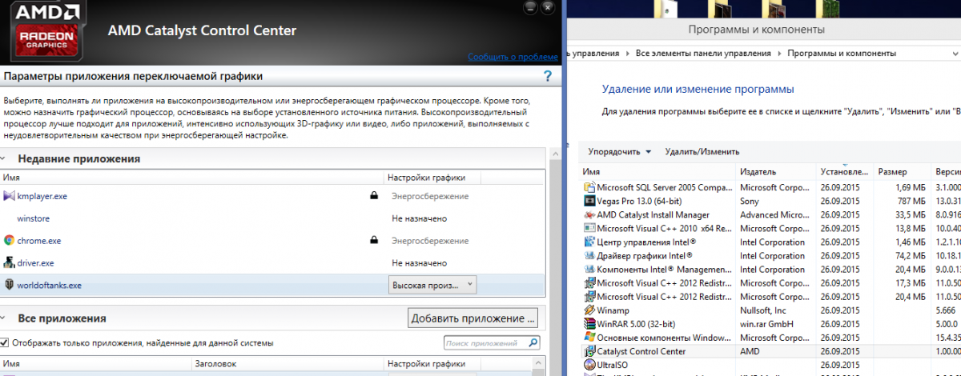Select UltraISO program entry
The height and width of the screenshot is (376, 961).
click(x=770, y=364)
